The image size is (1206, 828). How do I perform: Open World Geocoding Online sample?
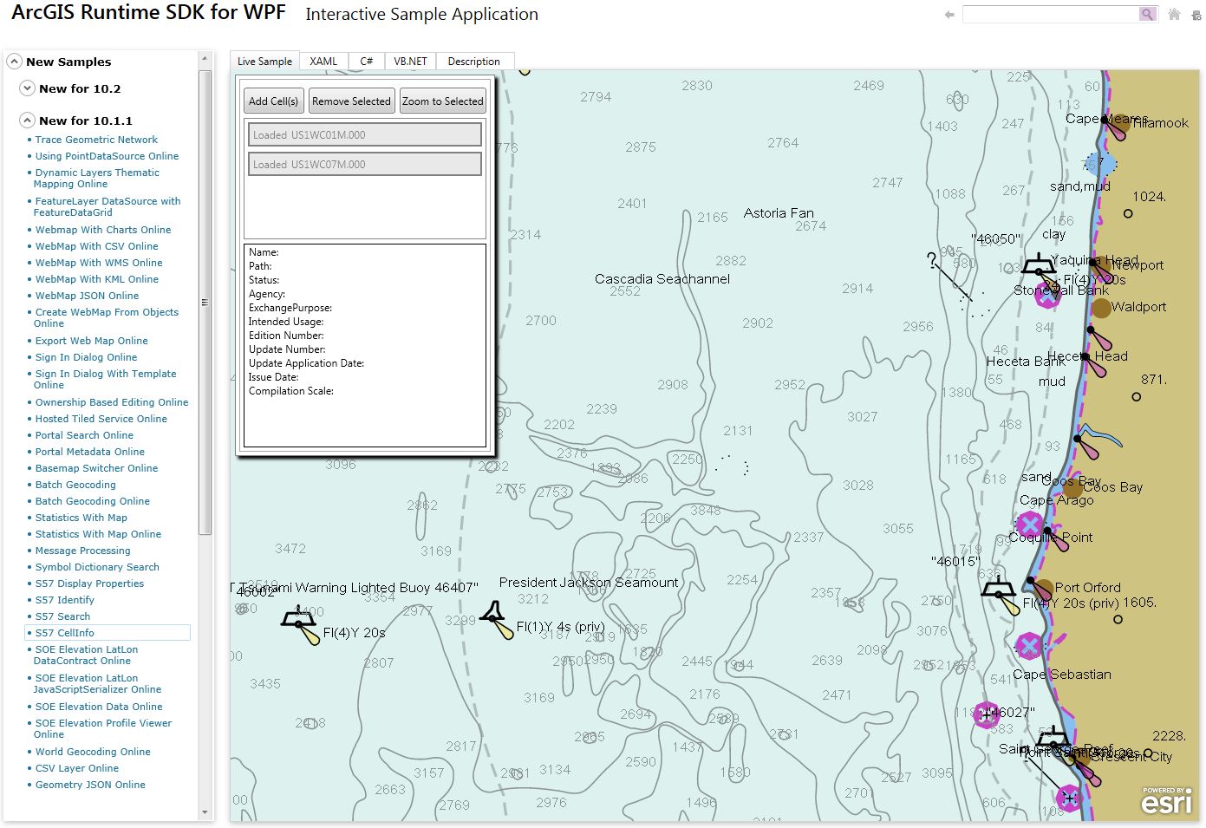pyautogui.click(x=93, y=752)
